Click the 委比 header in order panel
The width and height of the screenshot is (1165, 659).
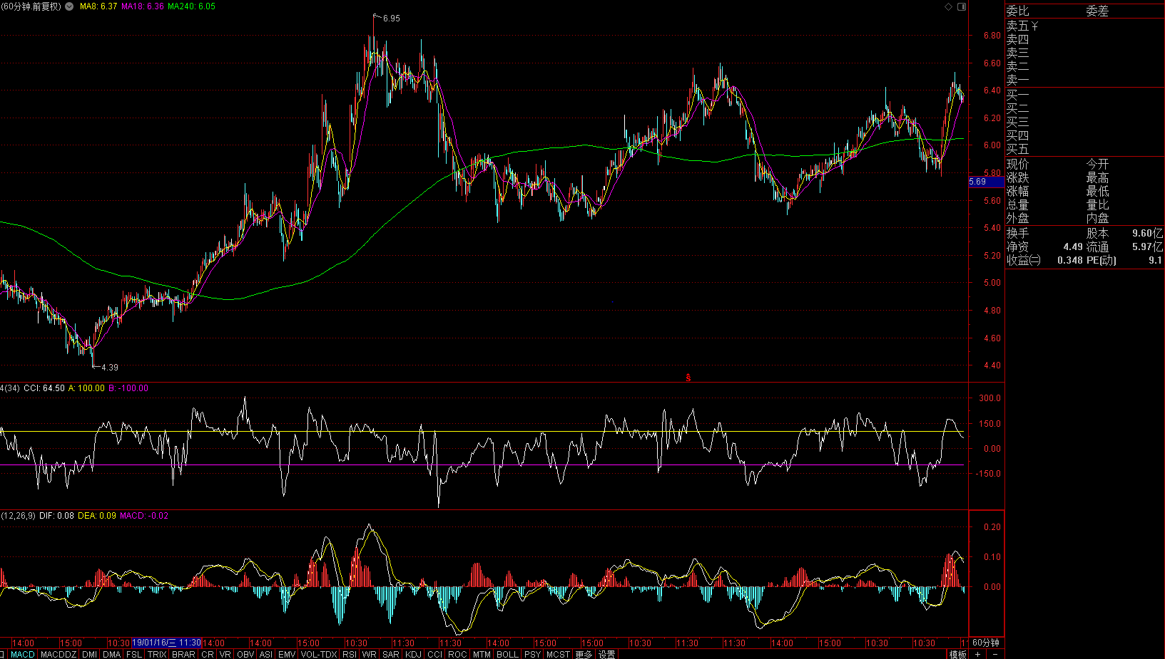coord(1017,11)
